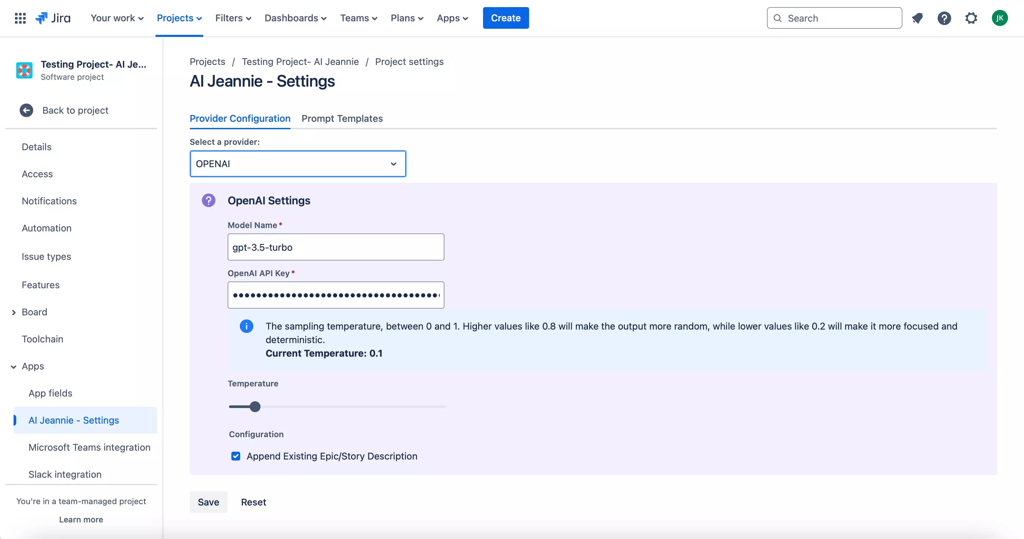Click Testing Project- AI Jeannie breadcrumb
The image size is (1024, 539).
click(300, 62)
